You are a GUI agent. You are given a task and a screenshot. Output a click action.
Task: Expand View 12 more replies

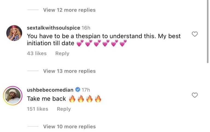[69, 10]
